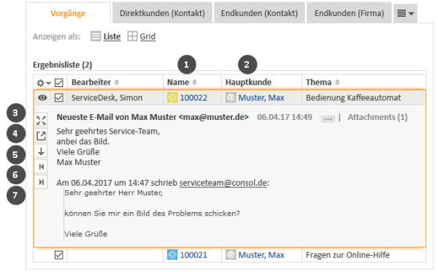Switch to the Vorgänge tab
The height and width of the screenshot is (272, 438).
(68, 13)
